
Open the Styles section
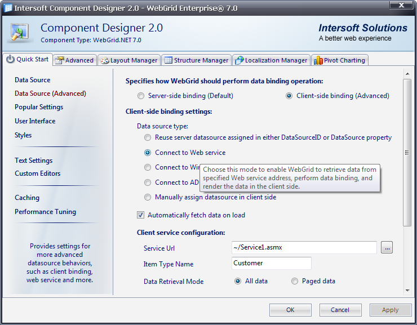point(23,135)
